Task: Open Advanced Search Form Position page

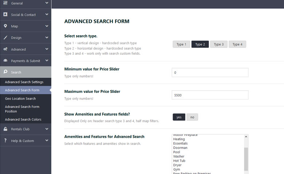Action: pos(22,109)
